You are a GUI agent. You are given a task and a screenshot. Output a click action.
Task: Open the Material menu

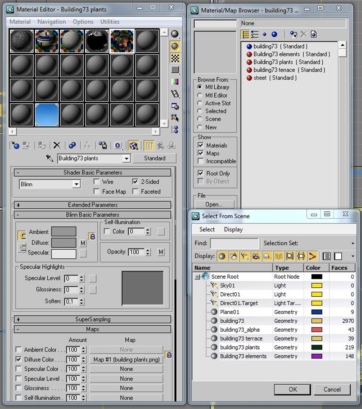[x=20, y=22]
